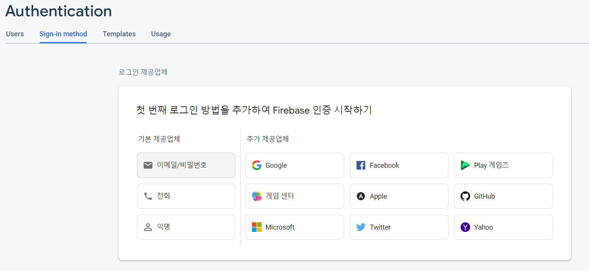589x271 pixels.
Task: Click the Yahoo purple Y icon
Action: point(465,227)
